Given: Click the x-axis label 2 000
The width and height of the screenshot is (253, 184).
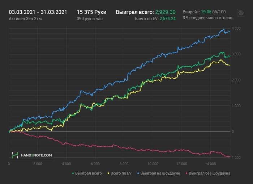Looking at the screenshot, I should [x=38, y=164].
